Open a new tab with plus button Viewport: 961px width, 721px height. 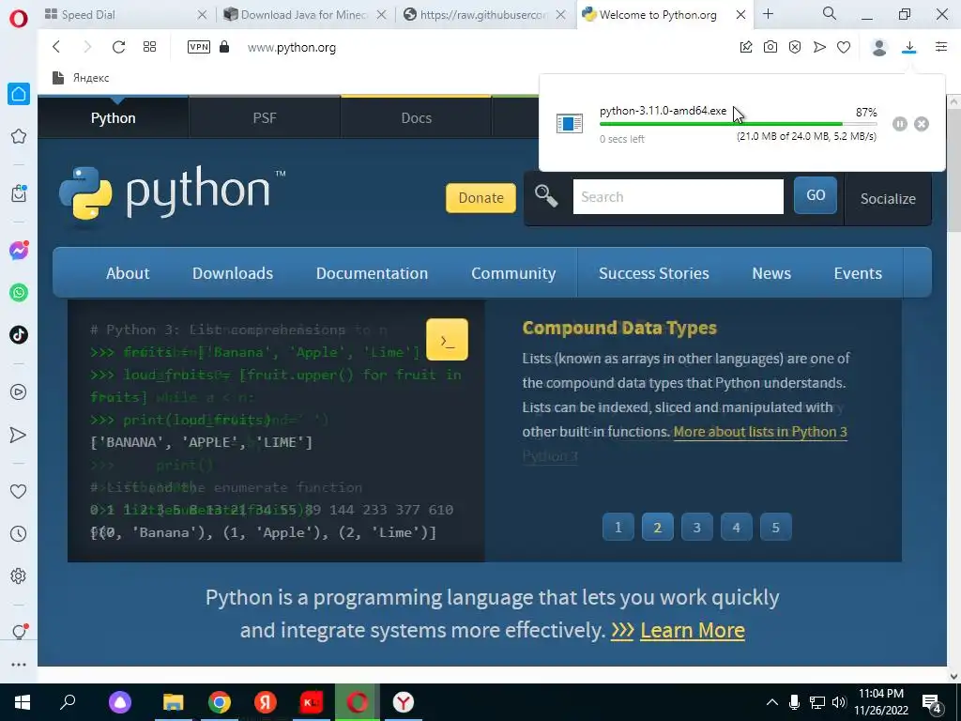768,13
